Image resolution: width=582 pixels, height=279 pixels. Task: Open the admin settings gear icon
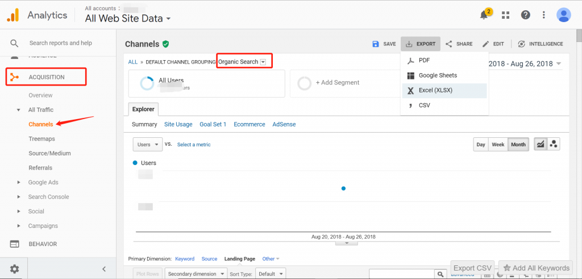[x=15, y=269]
